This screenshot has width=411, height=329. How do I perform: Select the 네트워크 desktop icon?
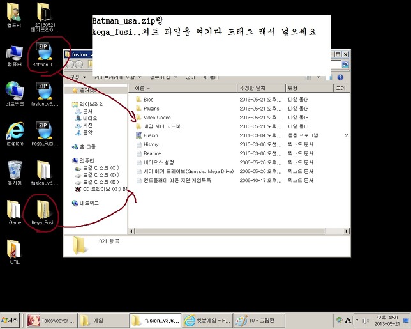click(x=15, y=94)
